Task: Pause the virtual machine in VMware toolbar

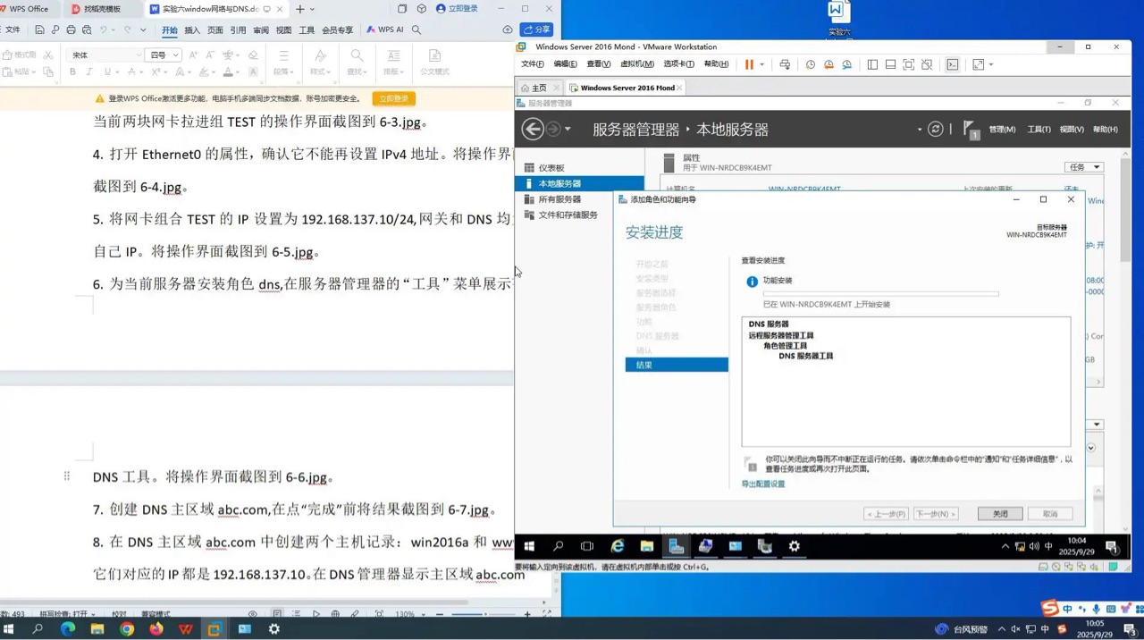Action: [749, 64]
